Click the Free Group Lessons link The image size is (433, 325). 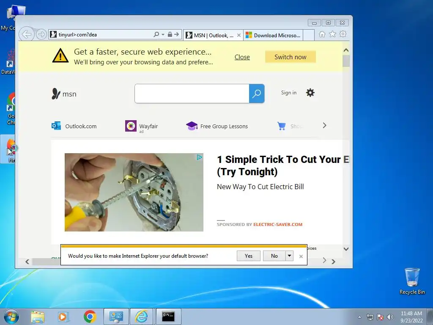217,126
